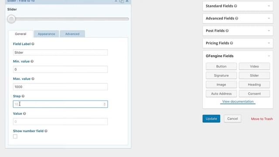Expand the Post Fields panel
This screenshot has height=157, width=279.
pos(269,31)
